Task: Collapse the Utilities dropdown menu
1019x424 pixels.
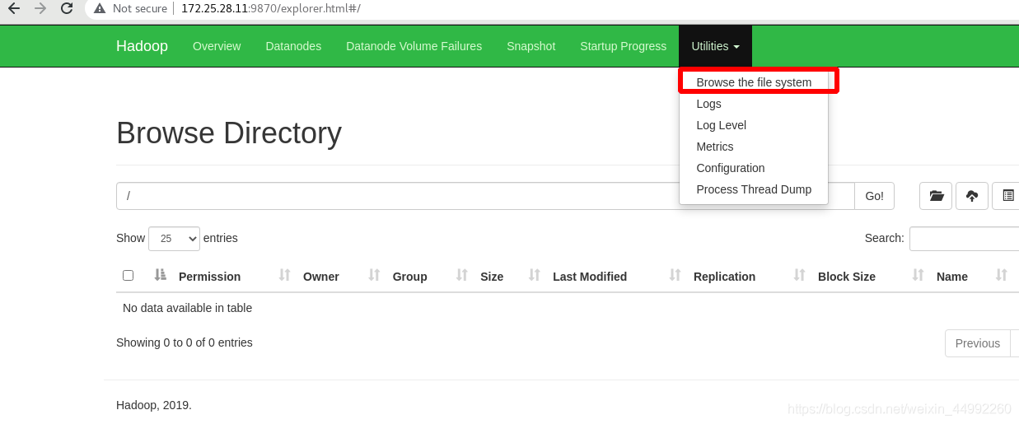Action: (x=715, y=46)
